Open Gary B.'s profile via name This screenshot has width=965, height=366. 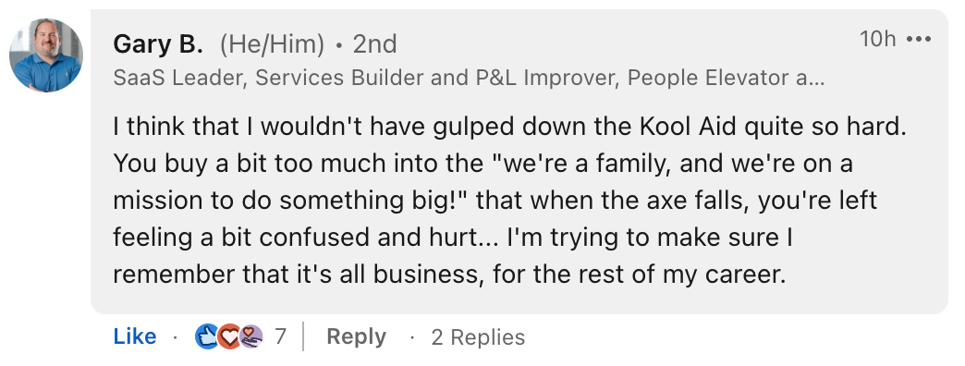tap(157, 43)
